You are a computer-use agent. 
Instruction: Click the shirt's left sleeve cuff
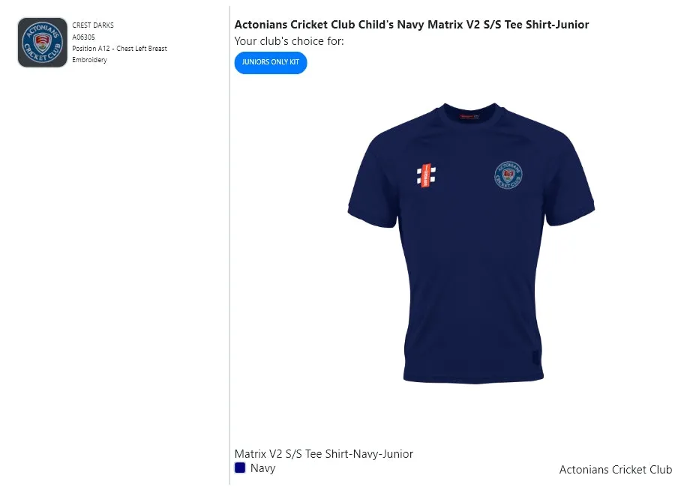pos(361,210)
